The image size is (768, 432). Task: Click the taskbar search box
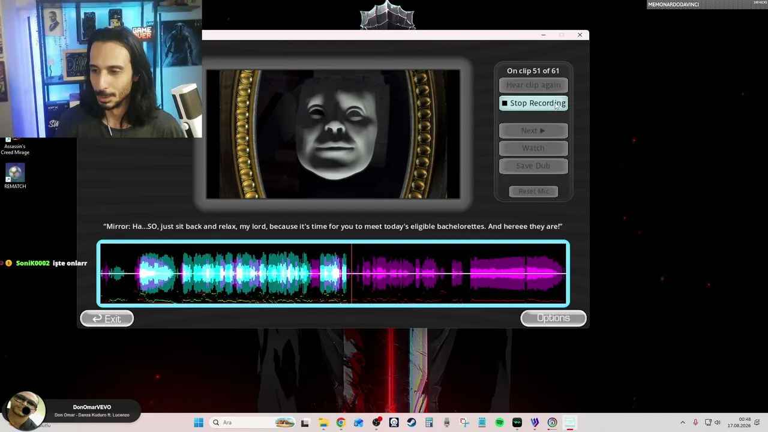[253, 422]
